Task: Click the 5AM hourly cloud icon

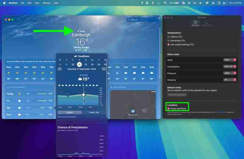Action: 152,73
